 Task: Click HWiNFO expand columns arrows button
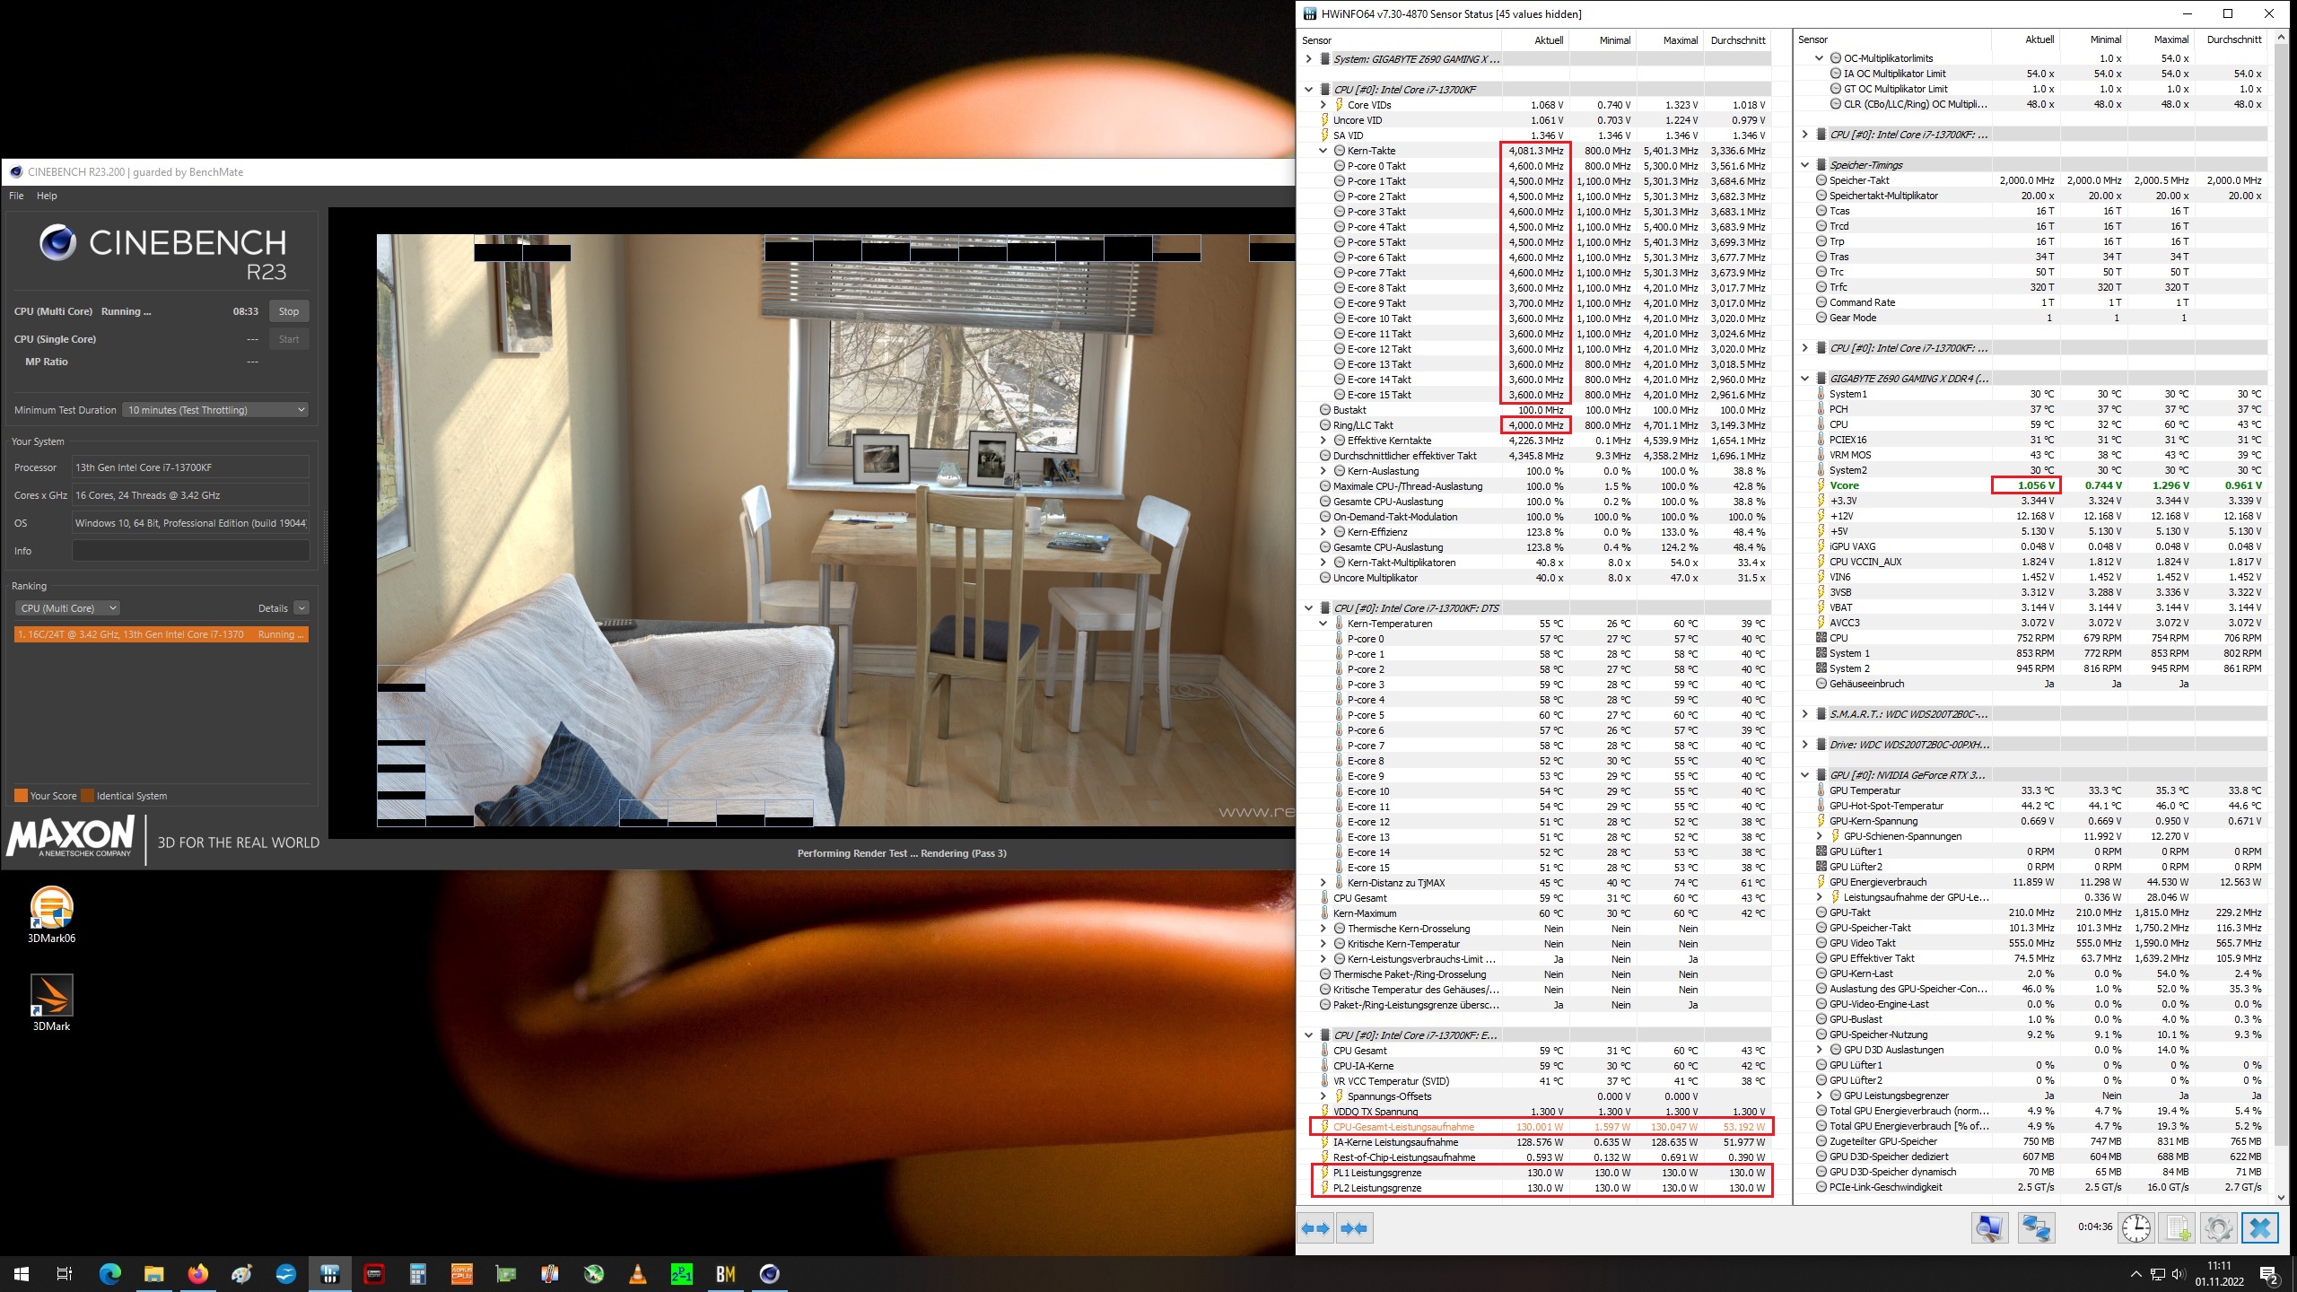click(1316, 1228)
